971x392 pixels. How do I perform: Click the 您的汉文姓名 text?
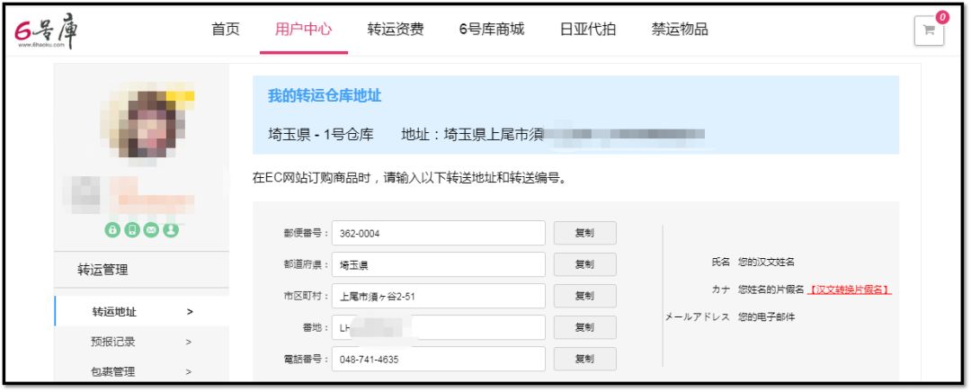pos(766,262)
